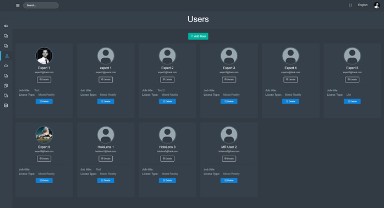
Task: Open the database cylinder icon in sidebar
Action: 6,105
